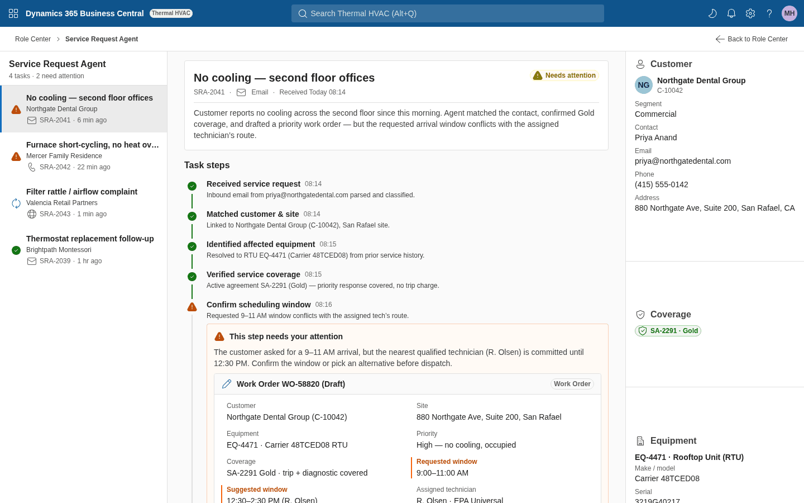Image resolution: width=804 pixels, height=503 pixels.
Task: Click customer number C-10042 under name
Action: point(670,91)
